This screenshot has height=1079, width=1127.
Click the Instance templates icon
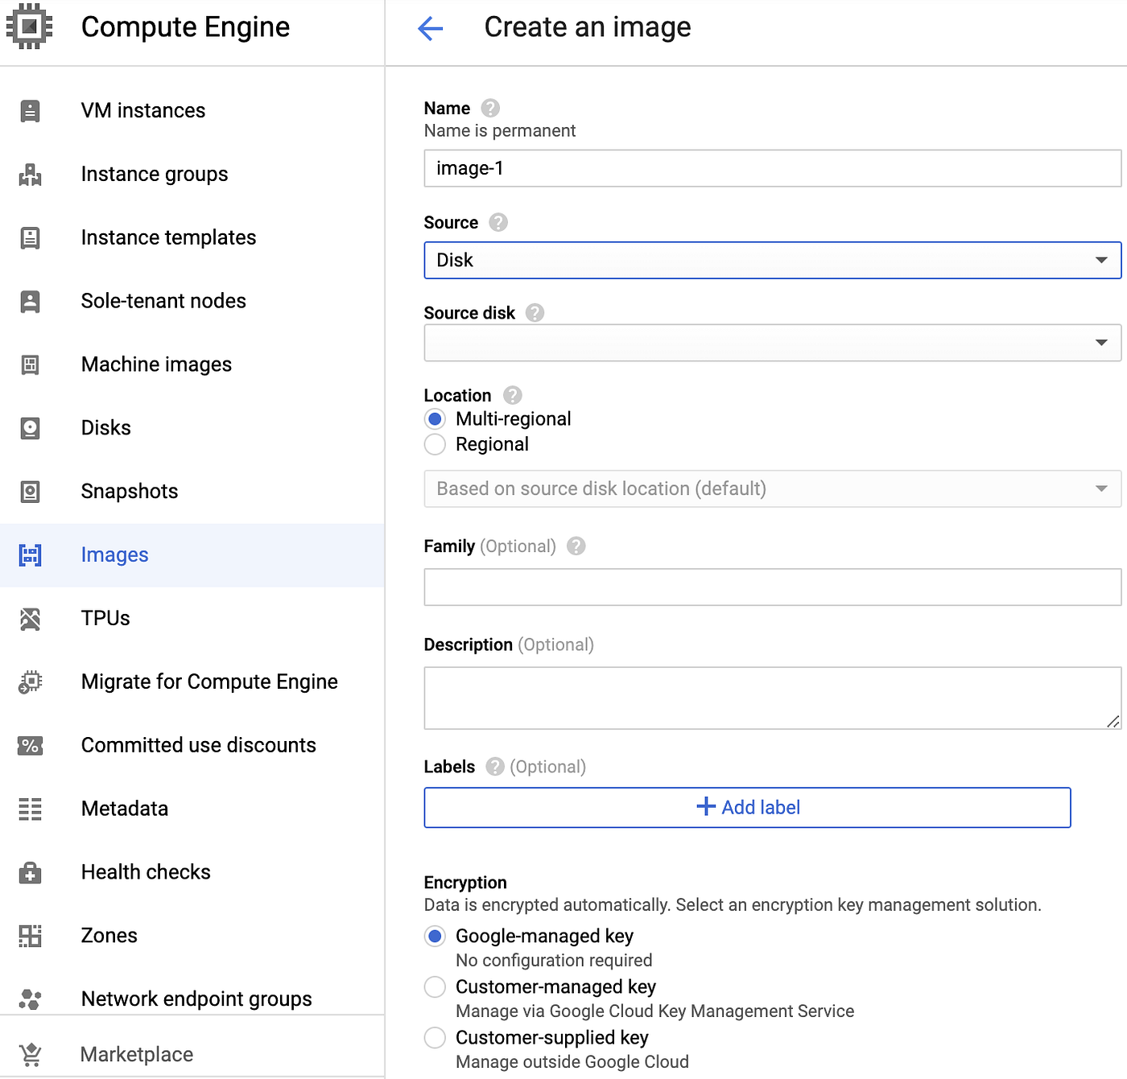pyautogui.click(x=30, y=238)
